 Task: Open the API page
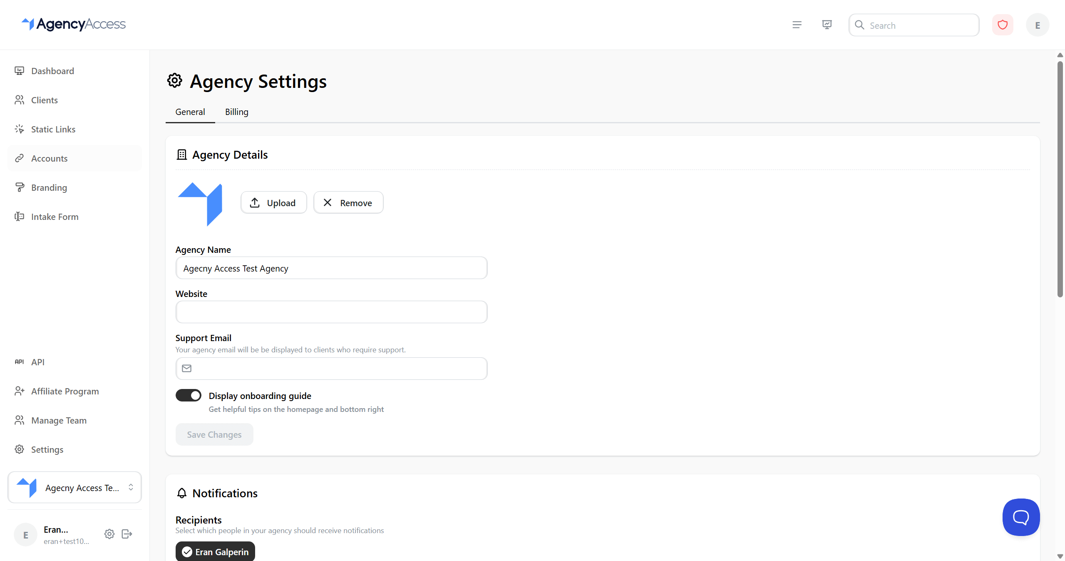[74, 362]
